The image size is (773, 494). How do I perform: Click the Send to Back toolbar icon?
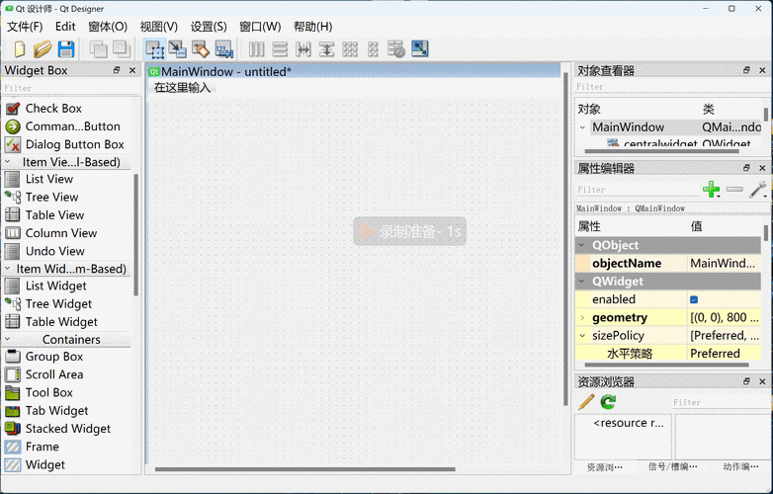pyautogui.click(x=98, y=48)
